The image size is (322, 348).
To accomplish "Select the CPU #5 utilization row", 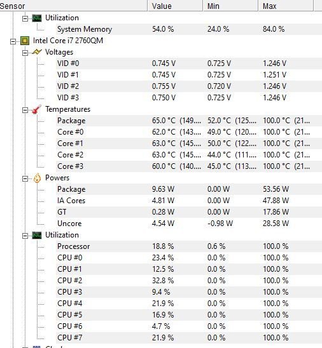I will pyautogui.click(x=189, y=315).
